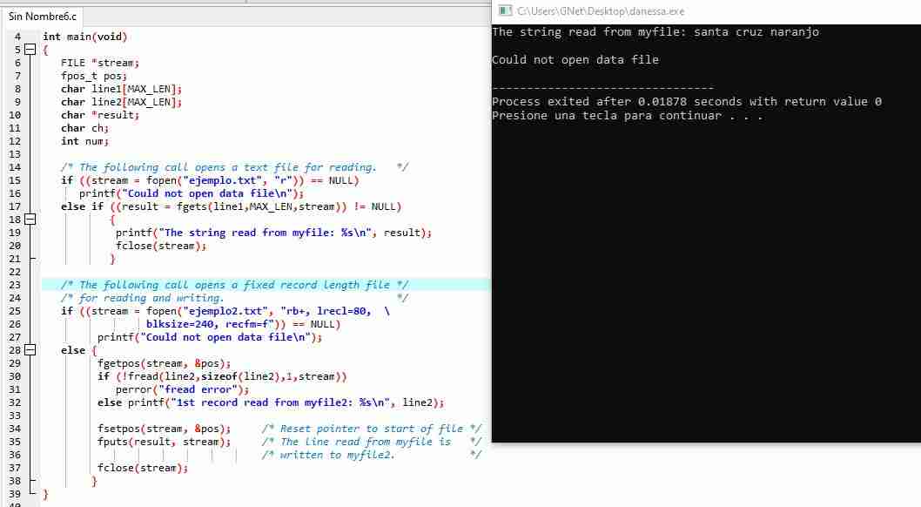Click the fread condition on line 30
This screenshot has height=507, width=921.
(x=222, y=376)
